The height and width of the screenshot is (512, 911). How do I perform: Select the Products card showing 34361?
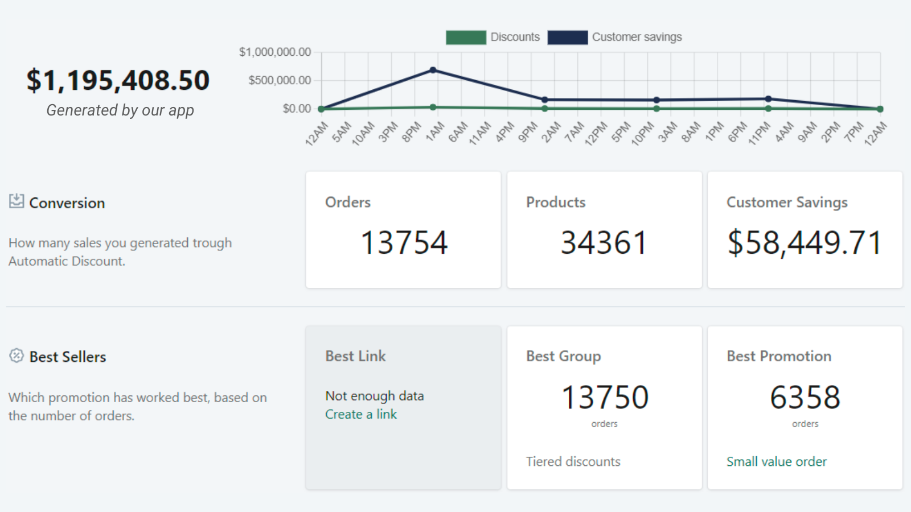click(604, 230)
